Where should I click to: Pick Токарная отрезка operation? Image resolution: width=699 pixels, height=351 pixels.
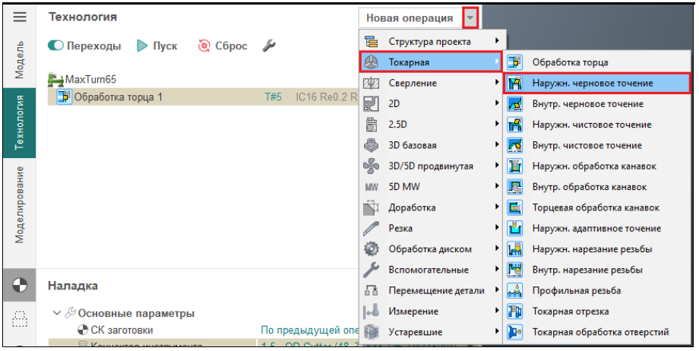[x=571, y=311]
